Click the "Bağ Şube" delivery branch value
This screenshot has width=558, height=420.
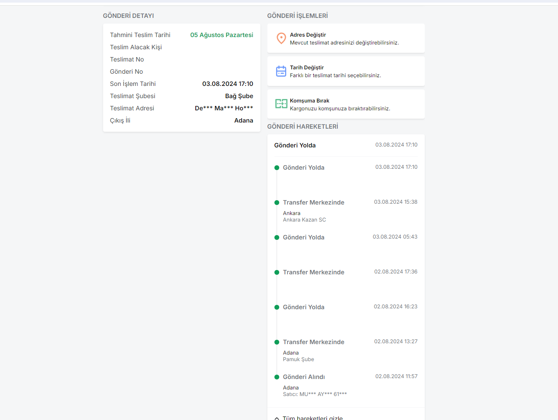click(x=239, y=96)
